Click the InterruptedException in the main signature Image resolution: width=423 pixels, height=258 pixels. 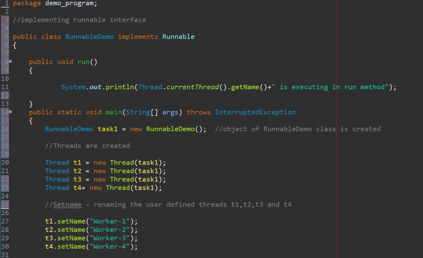tap(255, 112)
